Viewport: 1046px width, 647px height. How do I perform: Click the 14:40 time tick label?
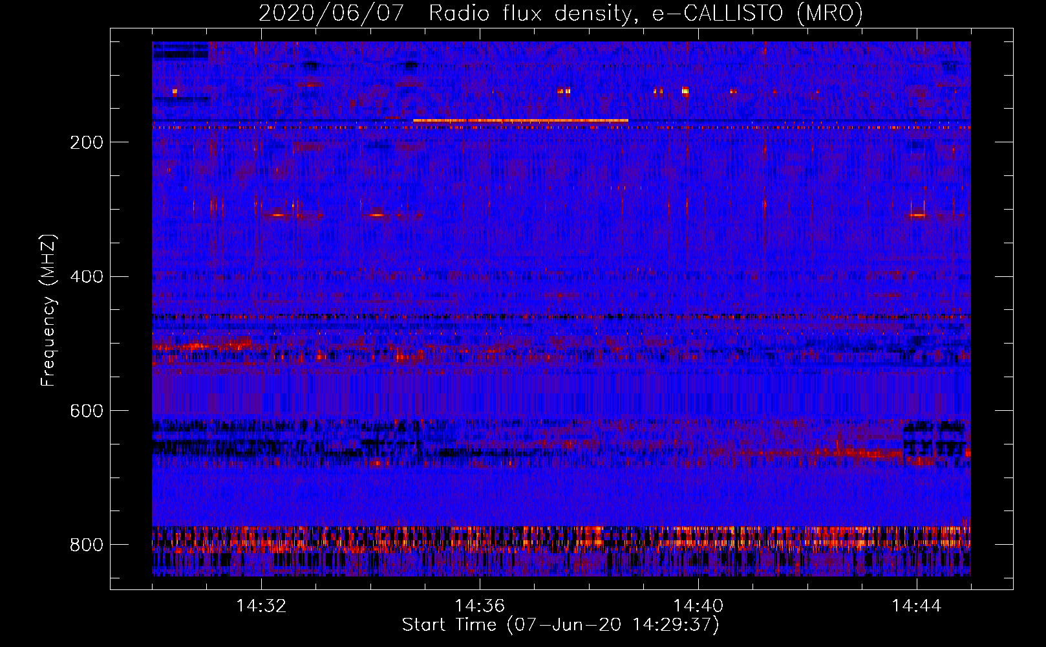click(x=698, y=606)
